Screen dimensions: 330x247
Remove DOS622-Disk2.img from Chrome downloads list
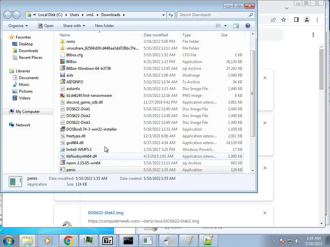click(x=265, y=213)
